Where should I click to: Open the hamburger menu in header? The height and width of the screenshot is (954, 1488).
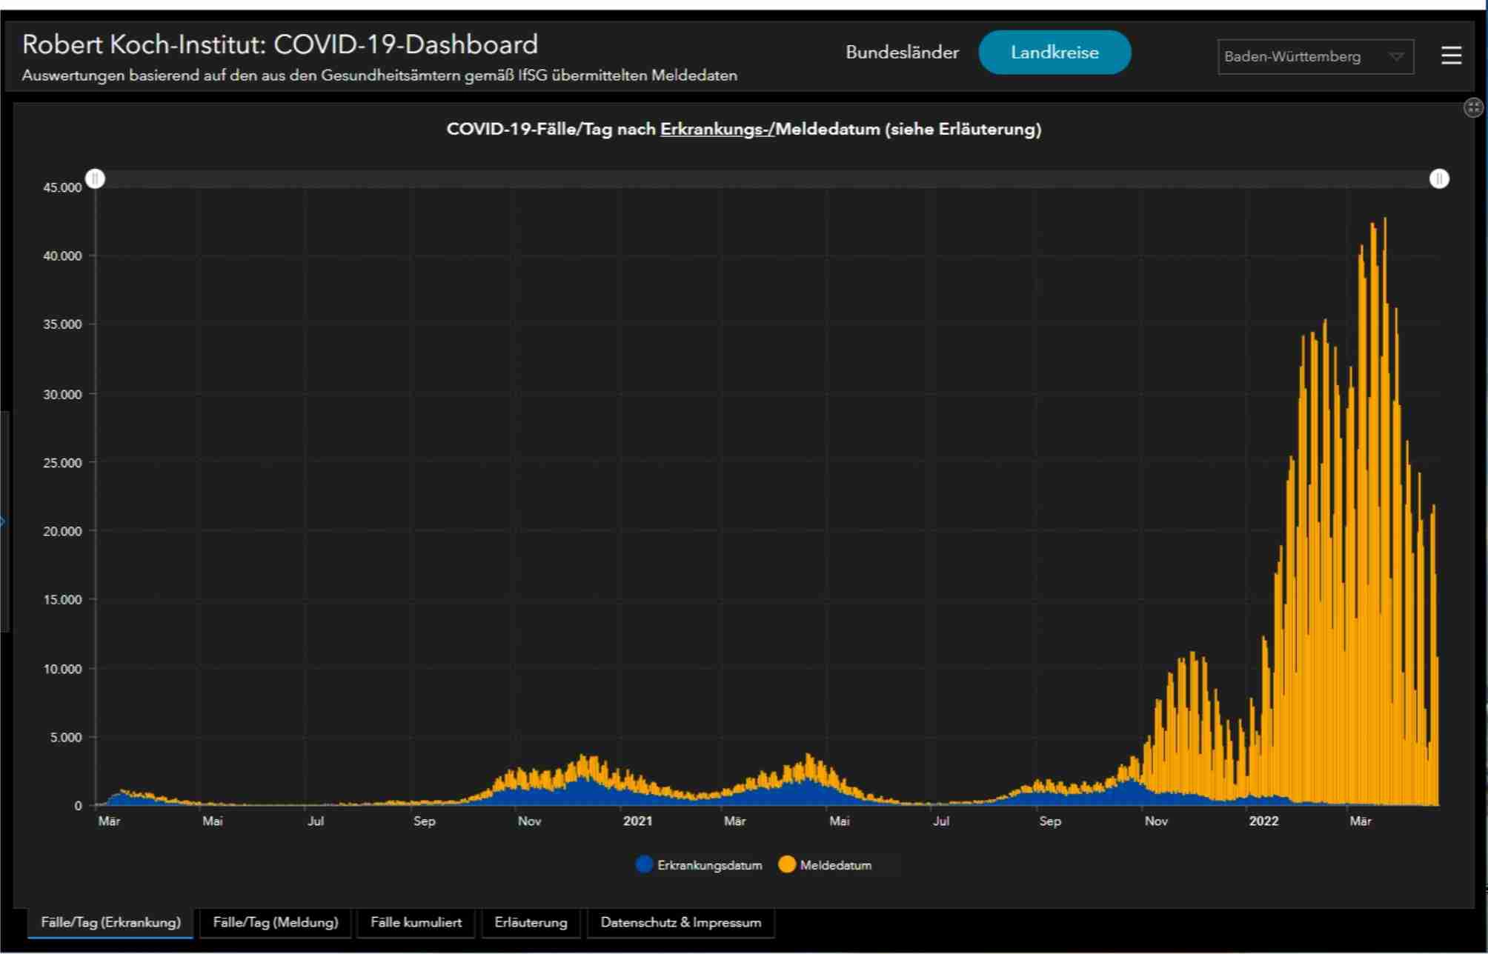1450,55
